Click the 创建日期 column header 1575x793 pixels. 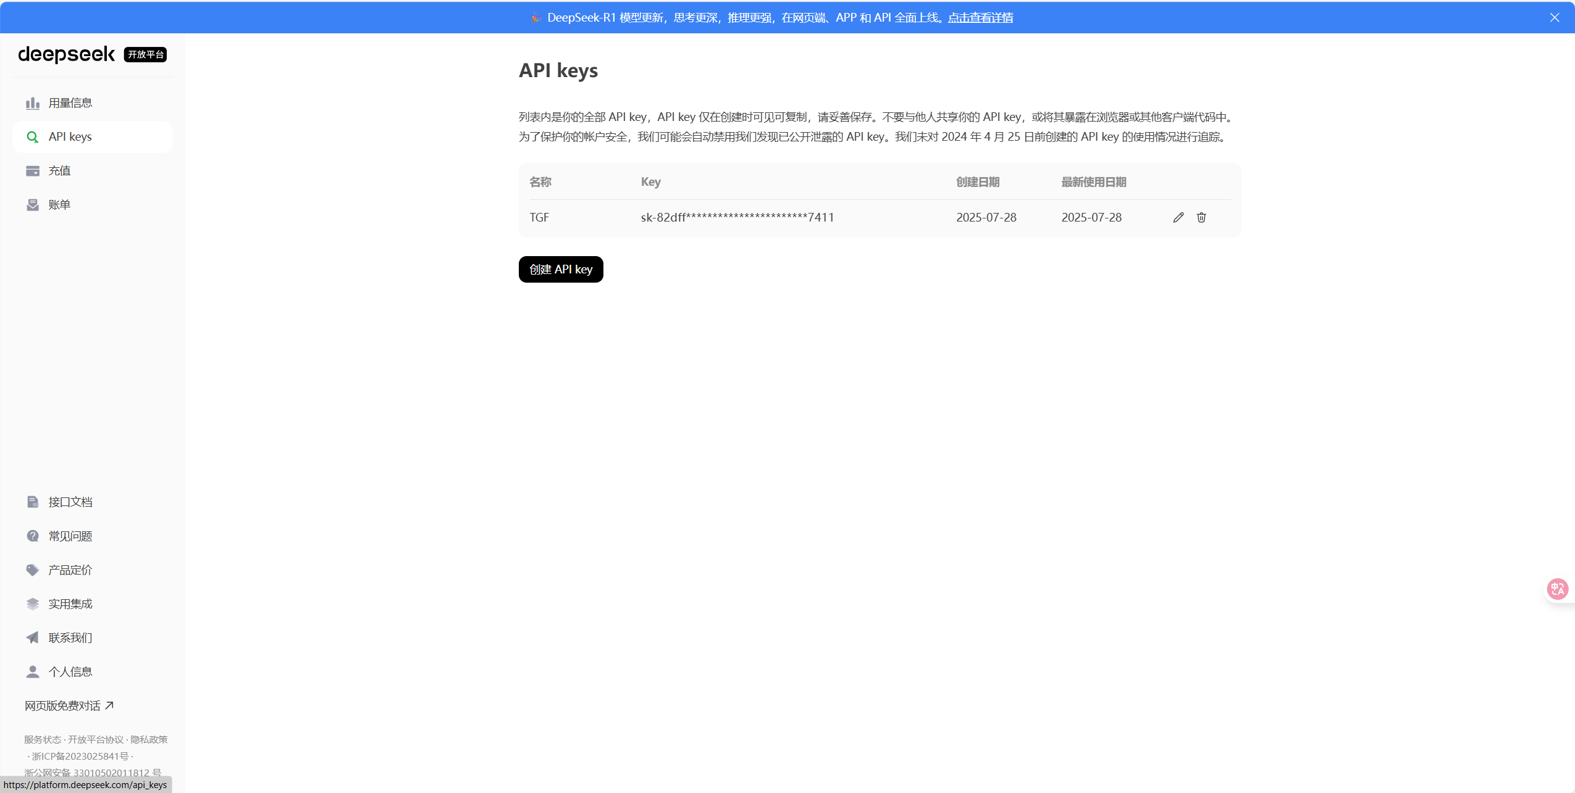pos(978,182)
